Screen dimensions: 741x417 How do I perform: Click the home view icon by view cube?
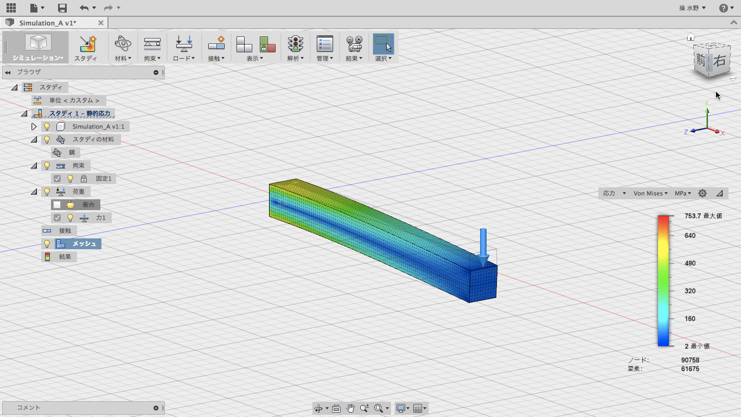(691, 37)
